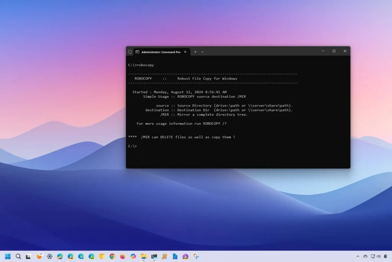Open the Dev Home PRE taskbar icon
This screenshot has width=392, height=262.
point(186,256)
